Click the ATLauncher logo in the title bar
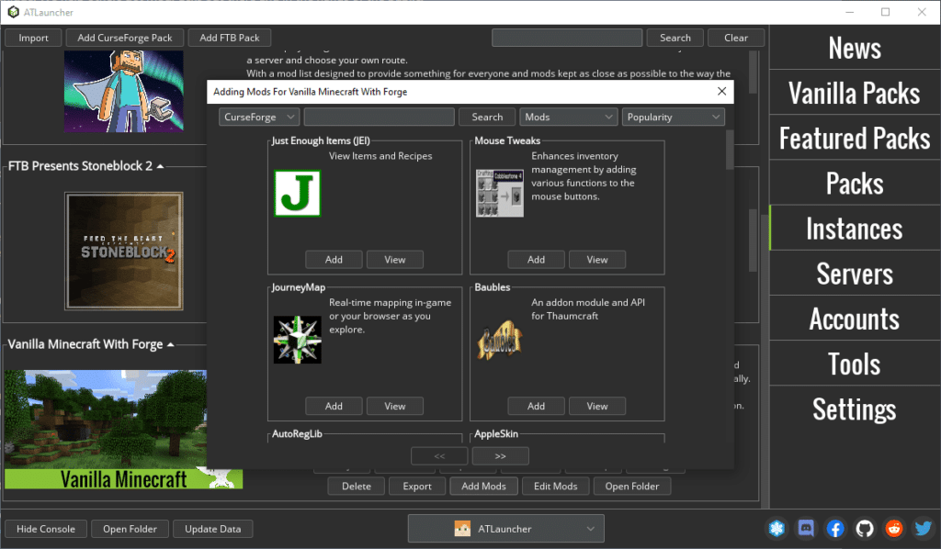This screenshot has width=941, height=549. [13, 12]
